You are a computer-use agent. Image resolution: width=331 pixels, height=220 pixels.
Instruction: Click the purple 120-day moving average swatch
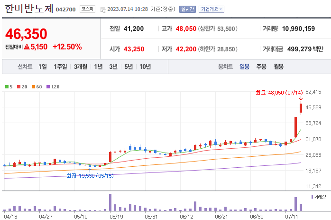click(48, 87)
